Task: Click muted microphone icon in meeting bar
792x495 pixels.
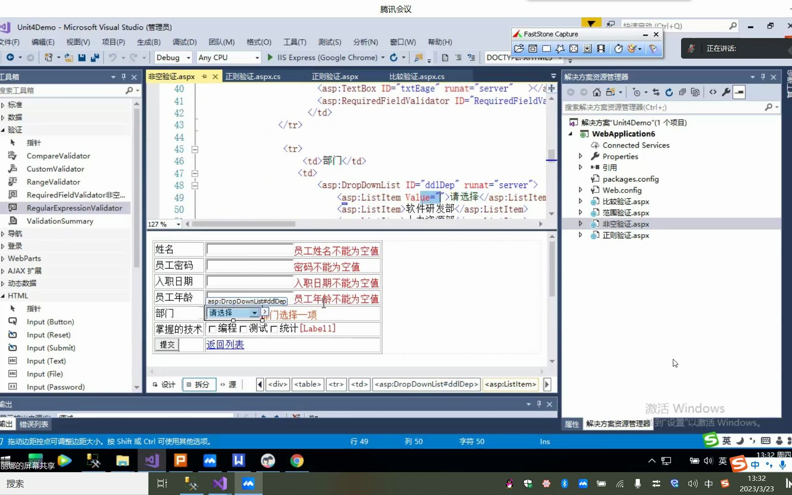Action: click(x=692, y=48)
